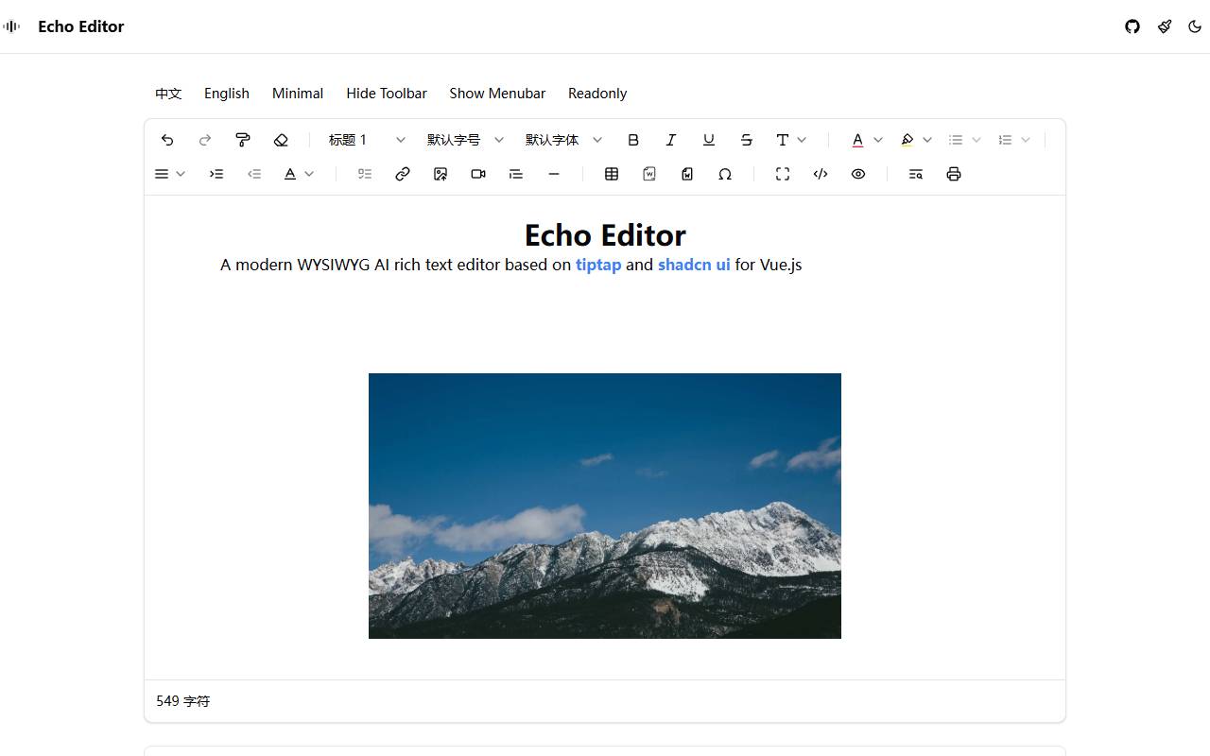This screenshot has width=1210, height=756.
Task: Click the import Word document icon
Action: click(x=649, y=174)
